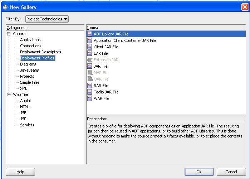Select JSP category

tap(23, 119)
